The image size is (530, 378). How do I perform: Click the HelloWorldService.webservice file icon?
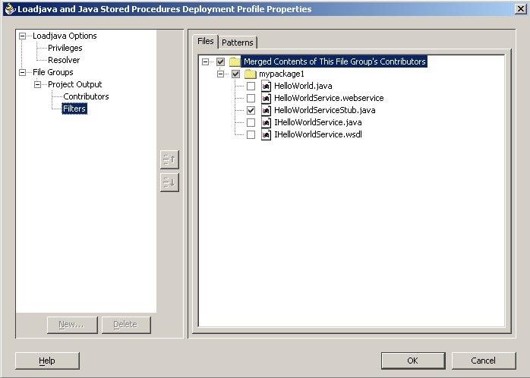266,99
